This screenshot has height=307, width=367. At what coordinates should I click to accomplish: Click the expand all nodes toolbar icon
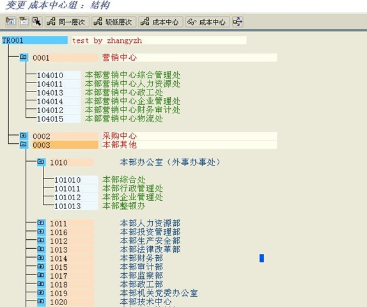10,22
